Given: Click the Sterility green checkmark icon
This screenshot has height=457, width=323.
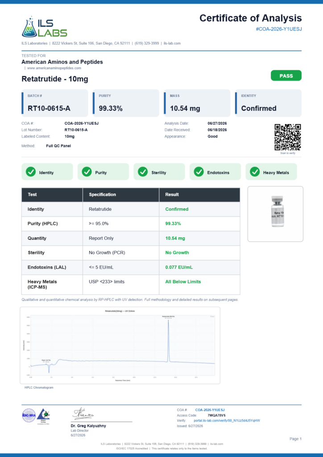Looking at the screenshot, I should click(x=143, y=172).
